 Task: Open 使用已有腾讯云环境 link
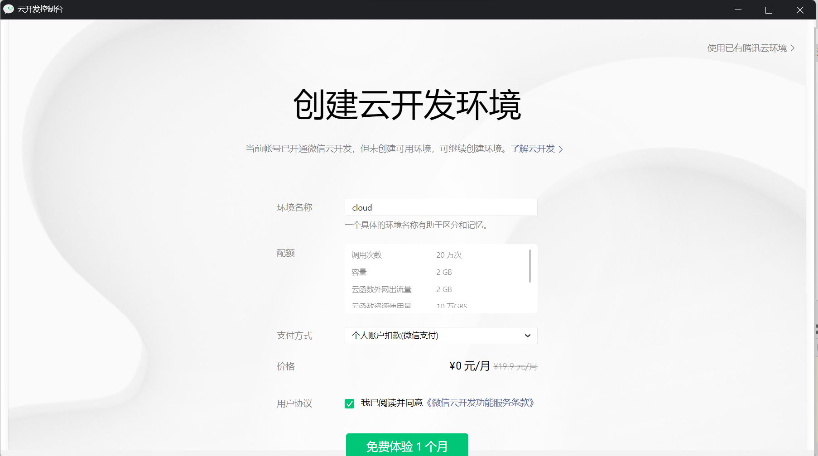(751, 48)
